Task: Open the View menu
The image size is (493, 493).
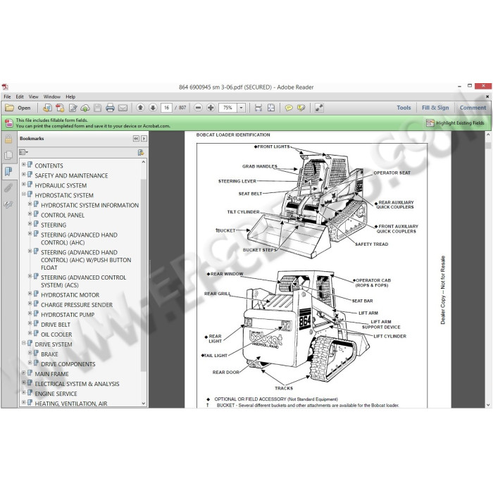Action: [33, 97]
